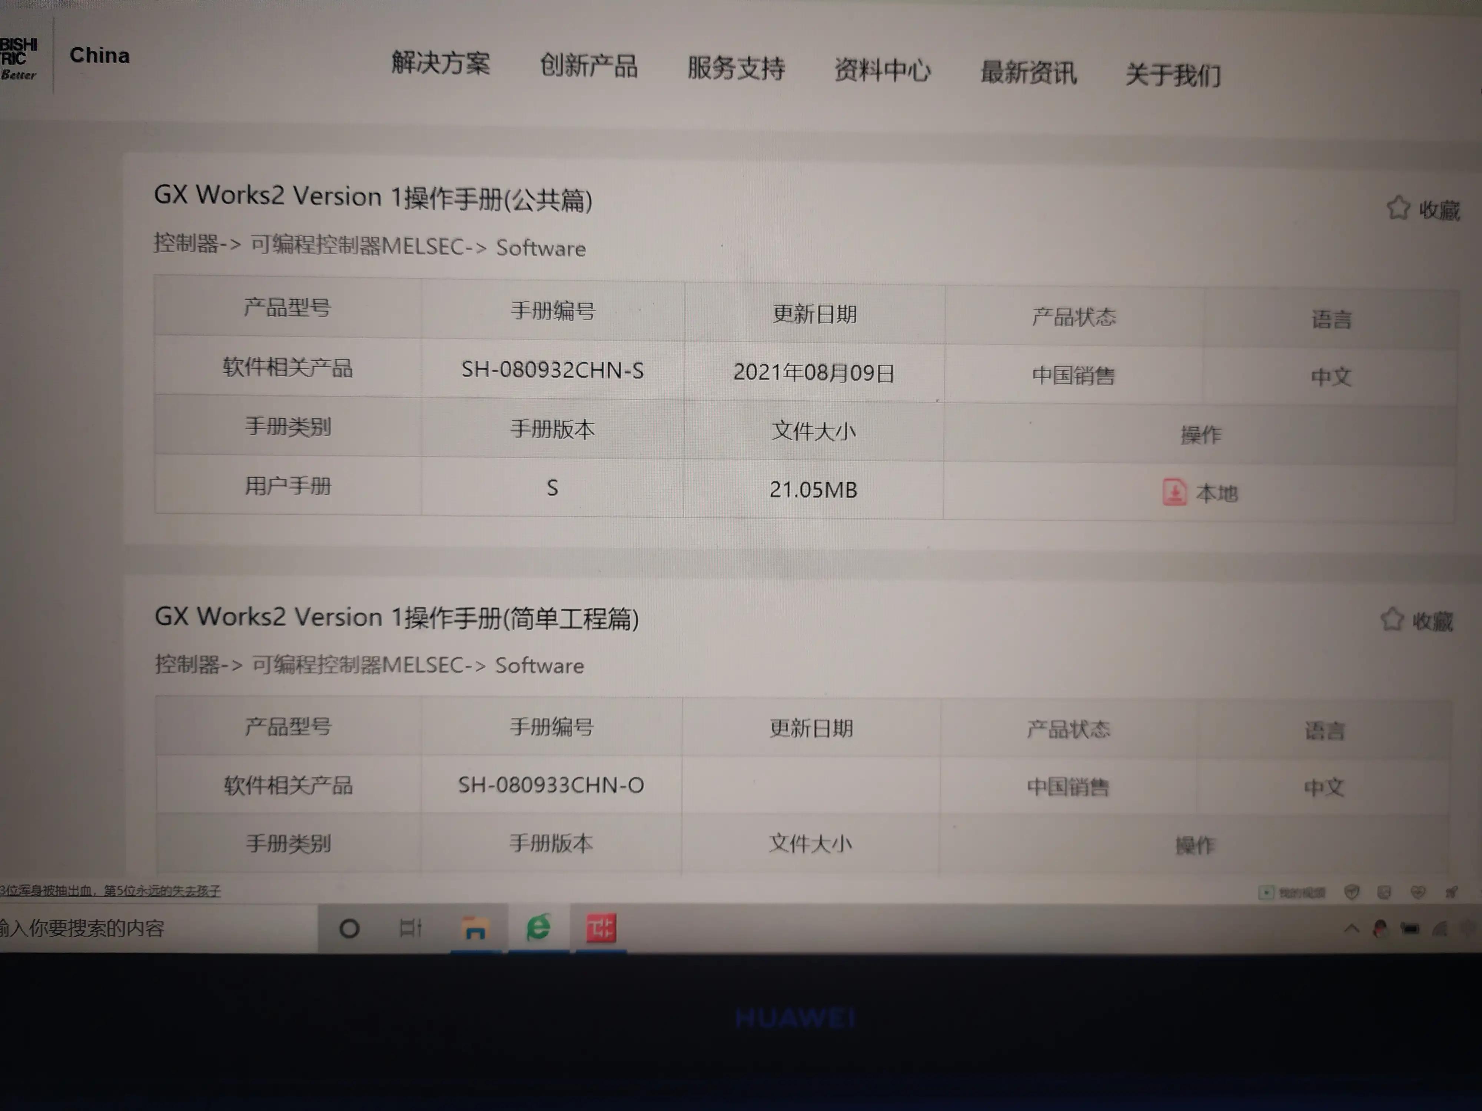Open GX Works2 操作手册(简单工程篇) title
The height and width of the screenshot is (1111, 1482).
pyautogui.click(x=397, y=617)
